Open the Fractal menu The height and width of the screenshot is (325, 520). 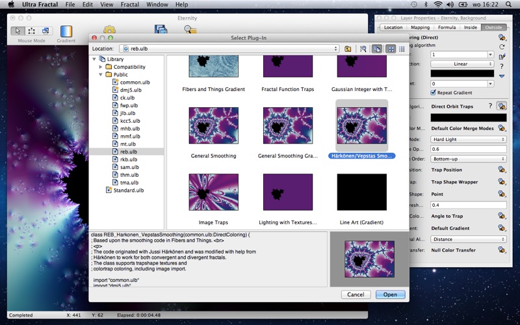pos(129,5)
